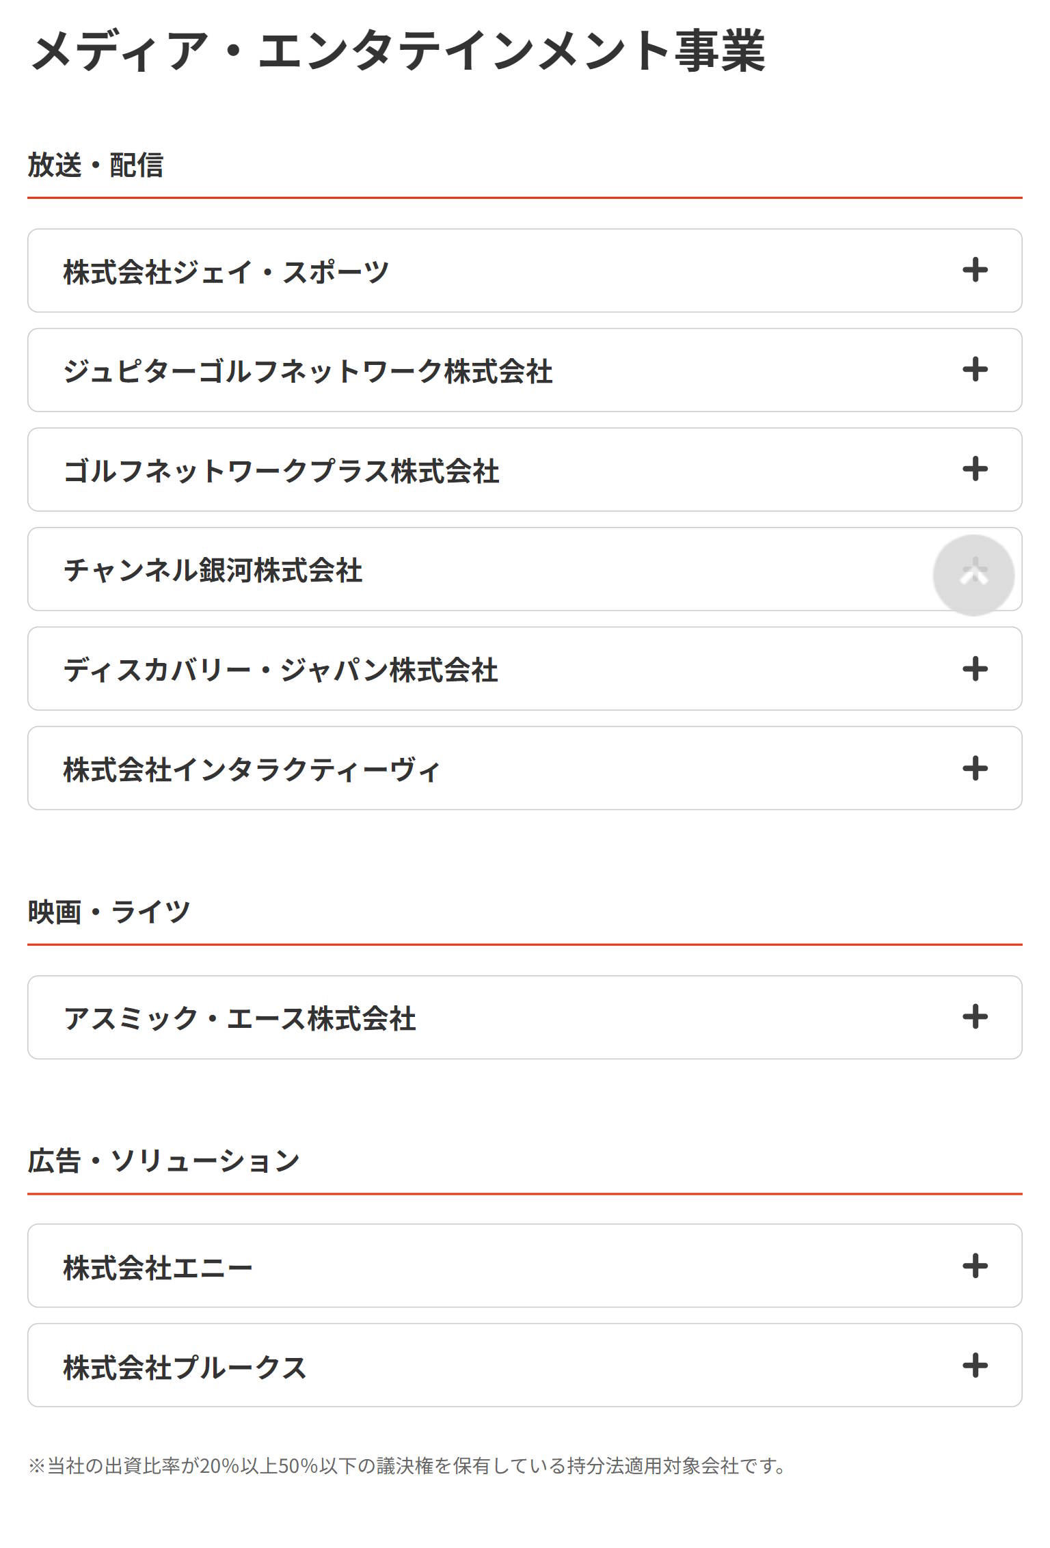This screenshot has width=1050, height=1548.
Task: Click plus icon for ゴルフネットワークプラス株式会社
Action: [975, 469]
